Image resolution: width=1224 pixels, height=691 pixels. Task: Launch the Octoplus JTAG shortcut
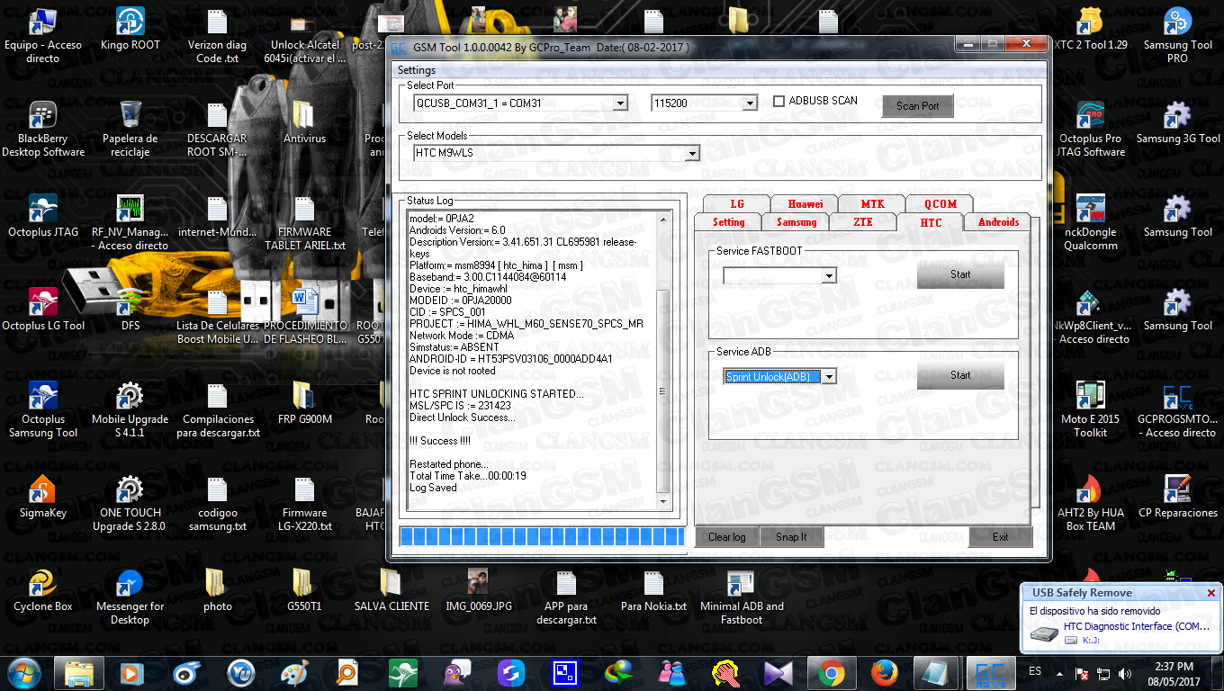point(43,217)
